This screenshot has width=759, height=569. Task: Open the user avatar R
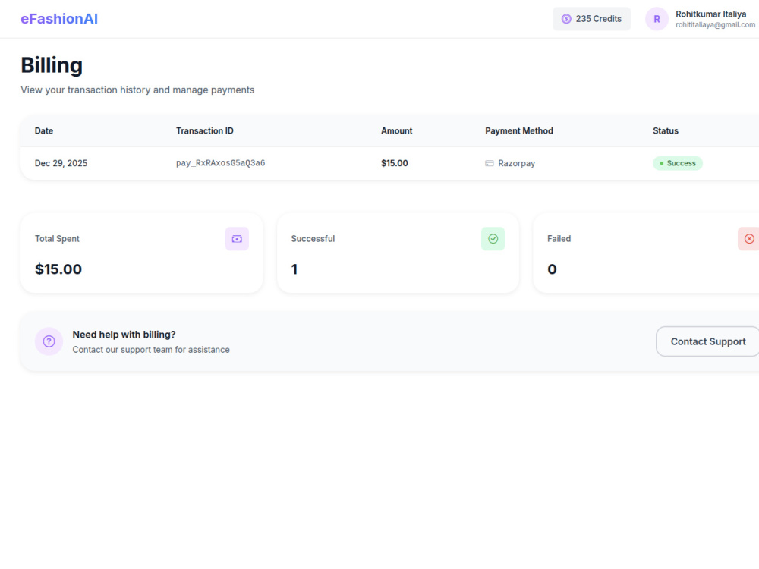click(657, 19)
